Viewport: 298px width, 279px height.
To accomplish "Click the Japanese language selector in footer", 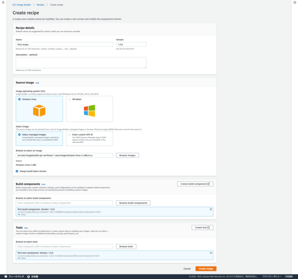I will pos(34,277).
